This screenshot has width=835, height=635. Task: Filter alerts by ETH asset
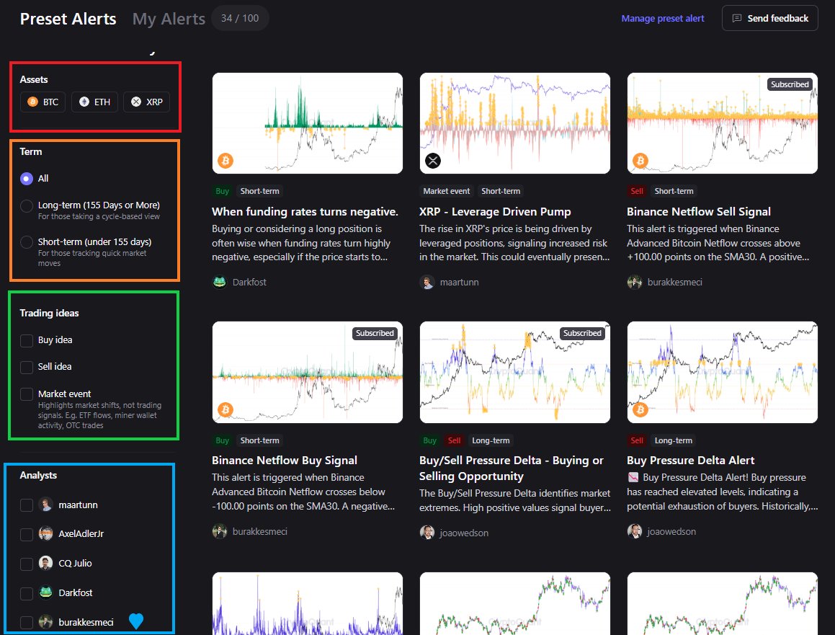click(94, 102)
